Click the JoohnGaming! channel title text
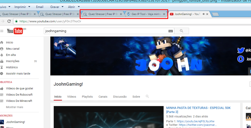251x128 pixels. [68, 84]
